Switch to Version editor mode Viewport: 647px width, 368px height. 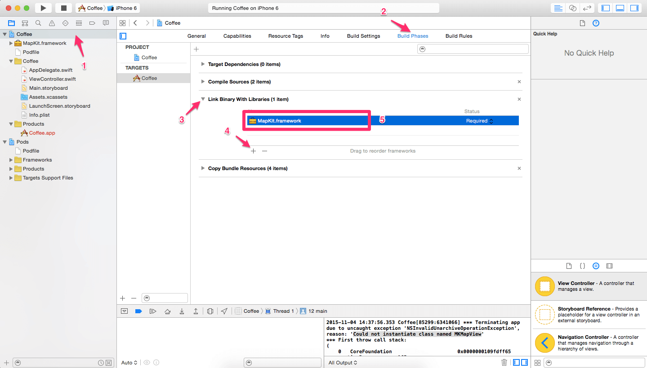click(x=587, y=8)
